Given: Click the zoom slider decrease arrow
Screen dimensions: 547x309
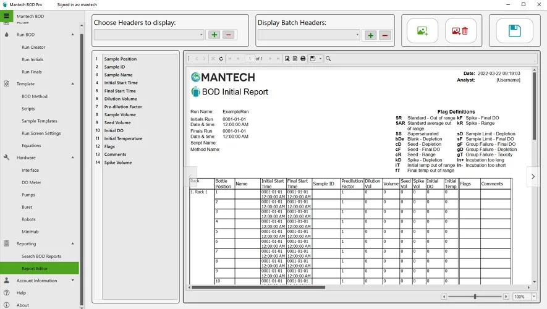Looking at the screenshot, I should [444, 297].
